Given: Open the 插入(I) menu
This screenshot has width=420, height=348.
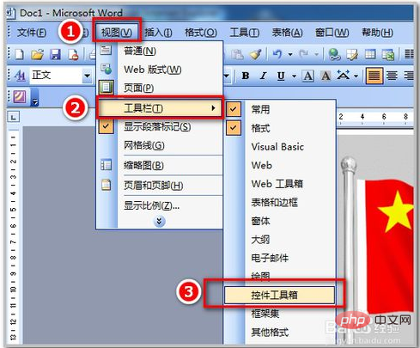Looking at the screenshot, I should tap(158, 33).
